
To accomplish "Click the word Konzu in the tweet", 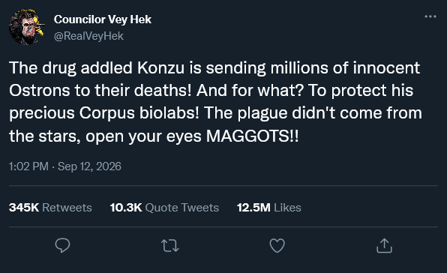I will pos(160,67).
